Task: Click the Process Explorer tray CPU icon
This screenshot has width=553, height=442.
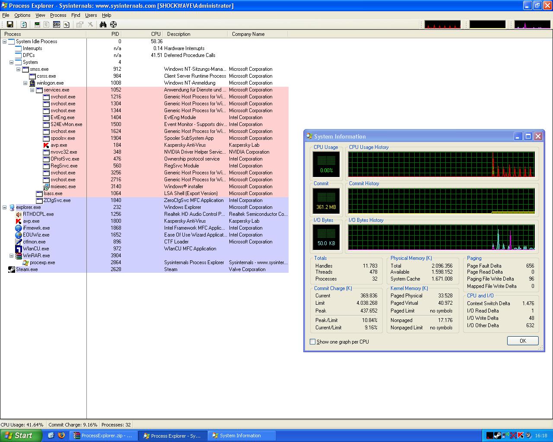Action: click(490, 436)
